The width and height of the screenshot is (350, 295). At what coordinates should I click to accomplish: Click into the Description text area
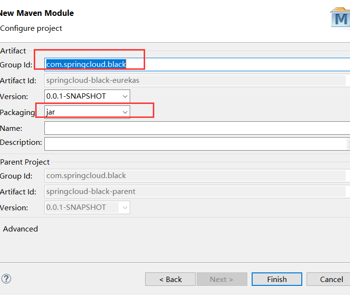click(x=196, y=144)
